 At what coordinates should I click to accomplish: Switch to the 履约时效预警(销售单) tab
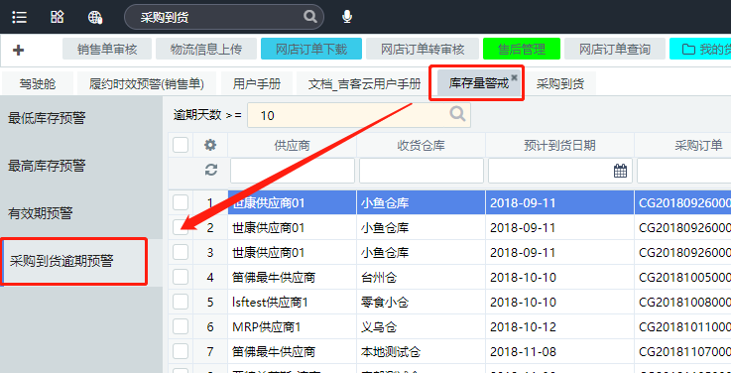tap(147, 84)
